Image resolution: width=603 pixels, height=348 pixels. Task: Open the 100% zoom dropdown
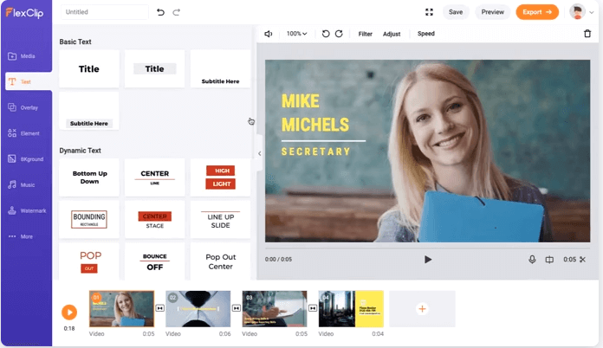(296, 34)
